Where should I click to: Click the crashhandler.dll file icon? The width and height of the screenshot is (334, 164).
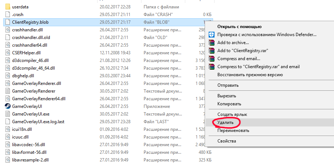click(x=8, y=30)
